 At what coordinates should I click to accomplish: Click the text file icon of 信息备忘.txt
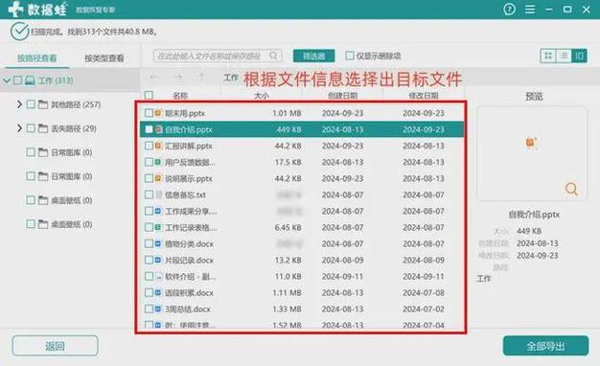(158, 194)
